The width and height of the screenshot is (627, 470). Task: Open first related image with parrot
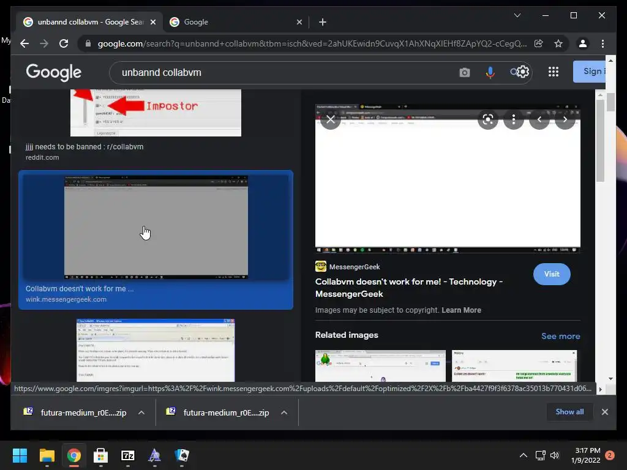pyautogui.click(x=380, y=366)
